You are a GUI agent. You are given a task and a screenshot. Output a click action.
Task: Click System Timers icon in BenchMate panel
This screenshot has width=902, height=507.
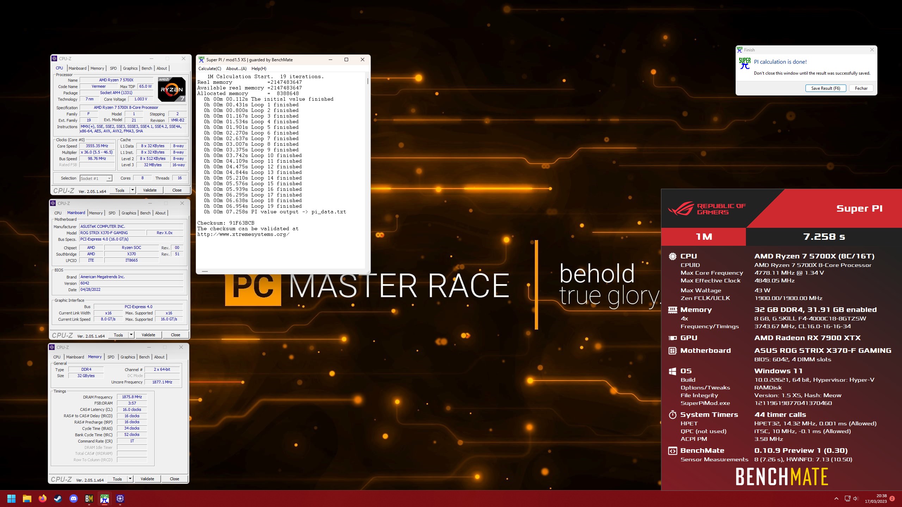[672, 415]
